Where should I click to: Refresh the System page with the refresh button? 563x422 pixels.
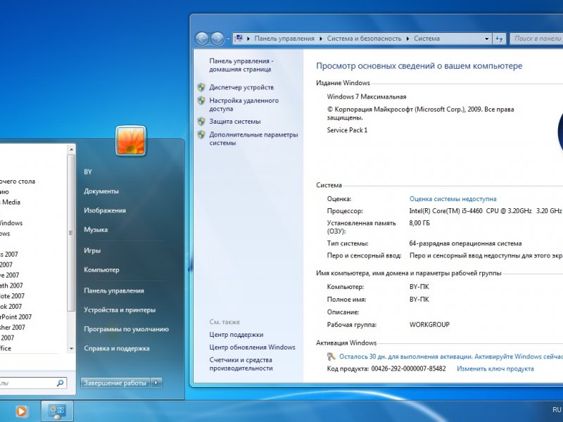[x=499, y=39]
